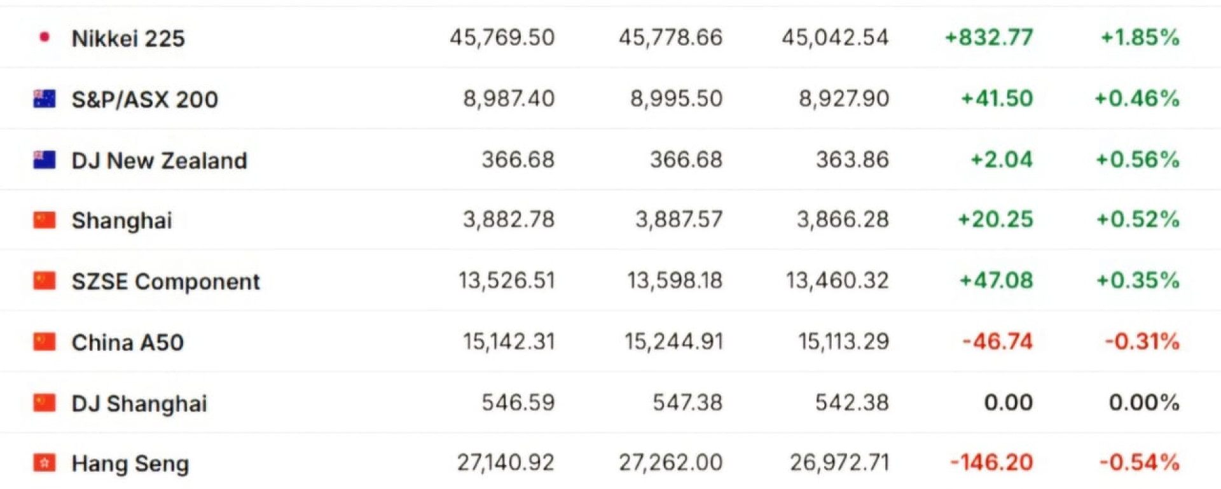Open the Nikkei 225 index
This screenshot has height=489, width=1221.
128,38
